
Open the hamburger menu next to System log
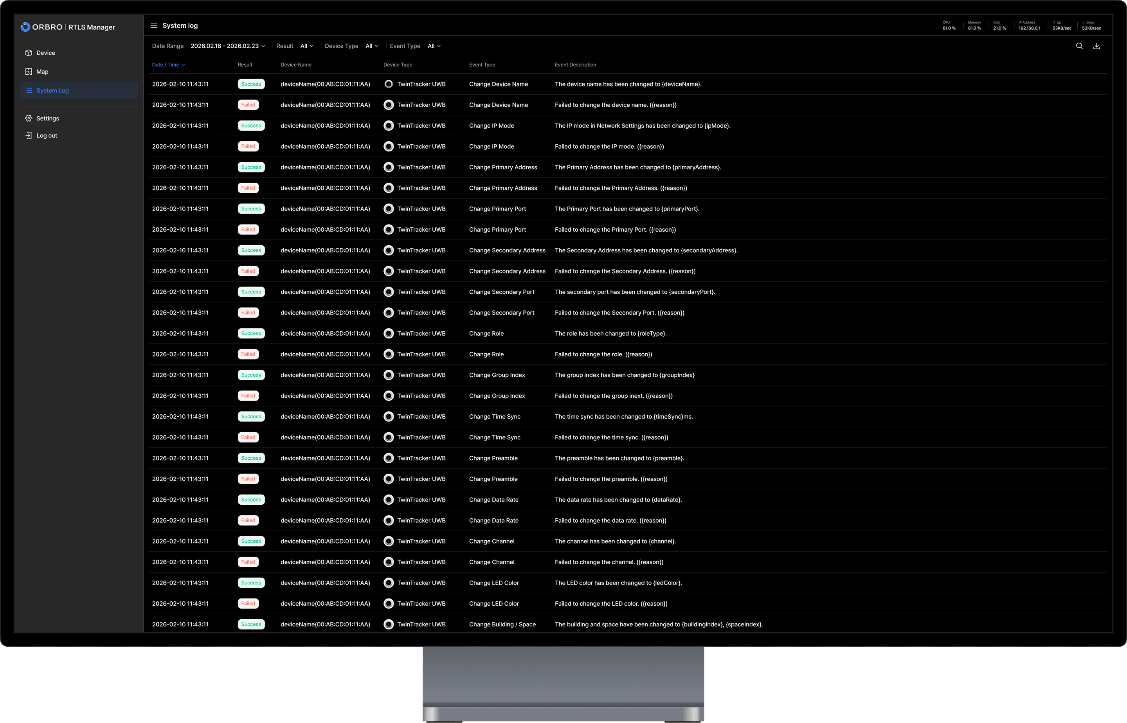click(x=154, y=25)
